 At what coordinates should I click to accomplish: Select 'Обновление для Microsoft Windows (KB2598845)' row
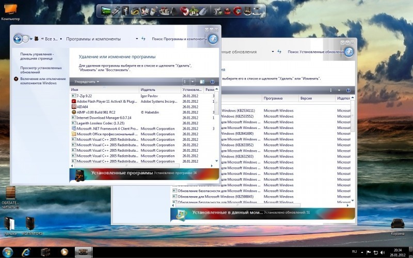[261, 197]
